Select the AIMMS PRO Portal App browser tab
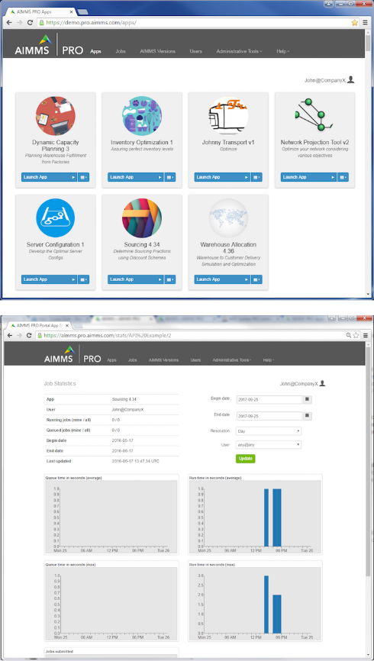 39,325
